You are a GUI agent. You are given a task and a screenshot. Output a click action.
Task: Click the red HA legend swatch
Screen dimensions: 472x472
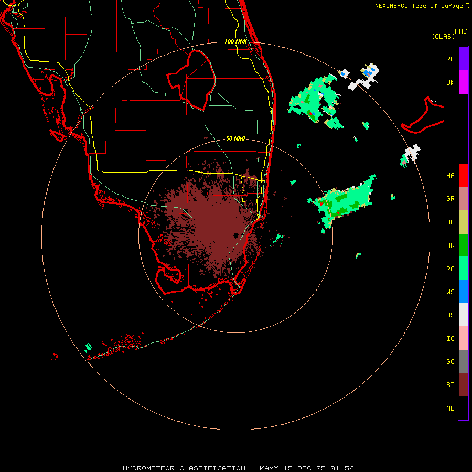463,175
